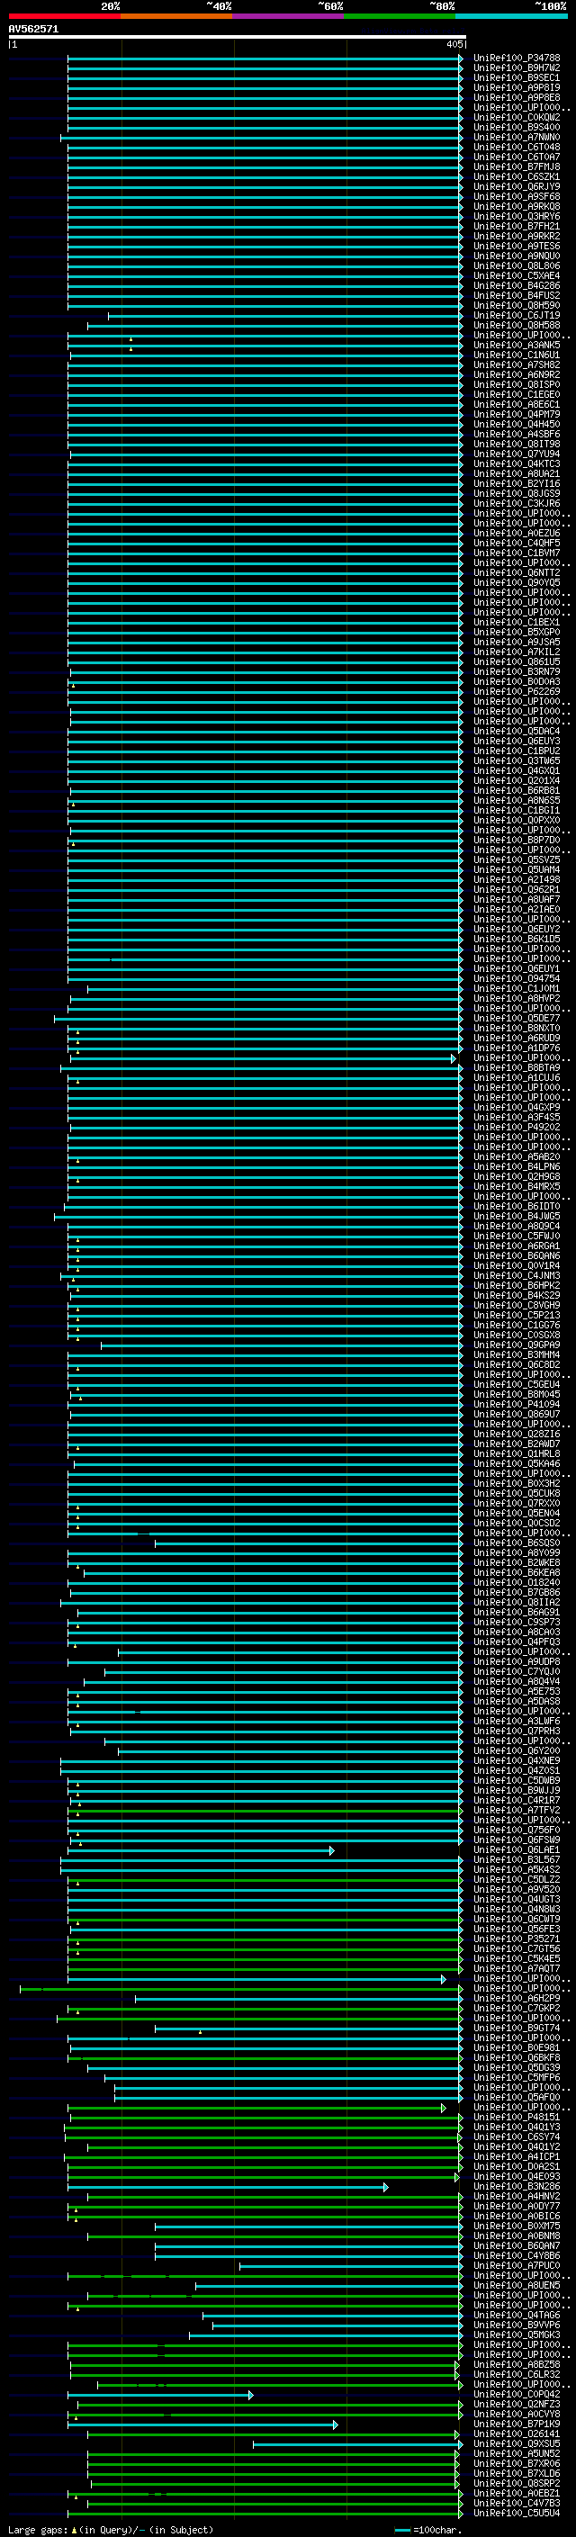The width and height of the screenshot is (576, 2537).
Task: Select hit UniRef100_A9RKR2
Action: [x=517, y=236]
